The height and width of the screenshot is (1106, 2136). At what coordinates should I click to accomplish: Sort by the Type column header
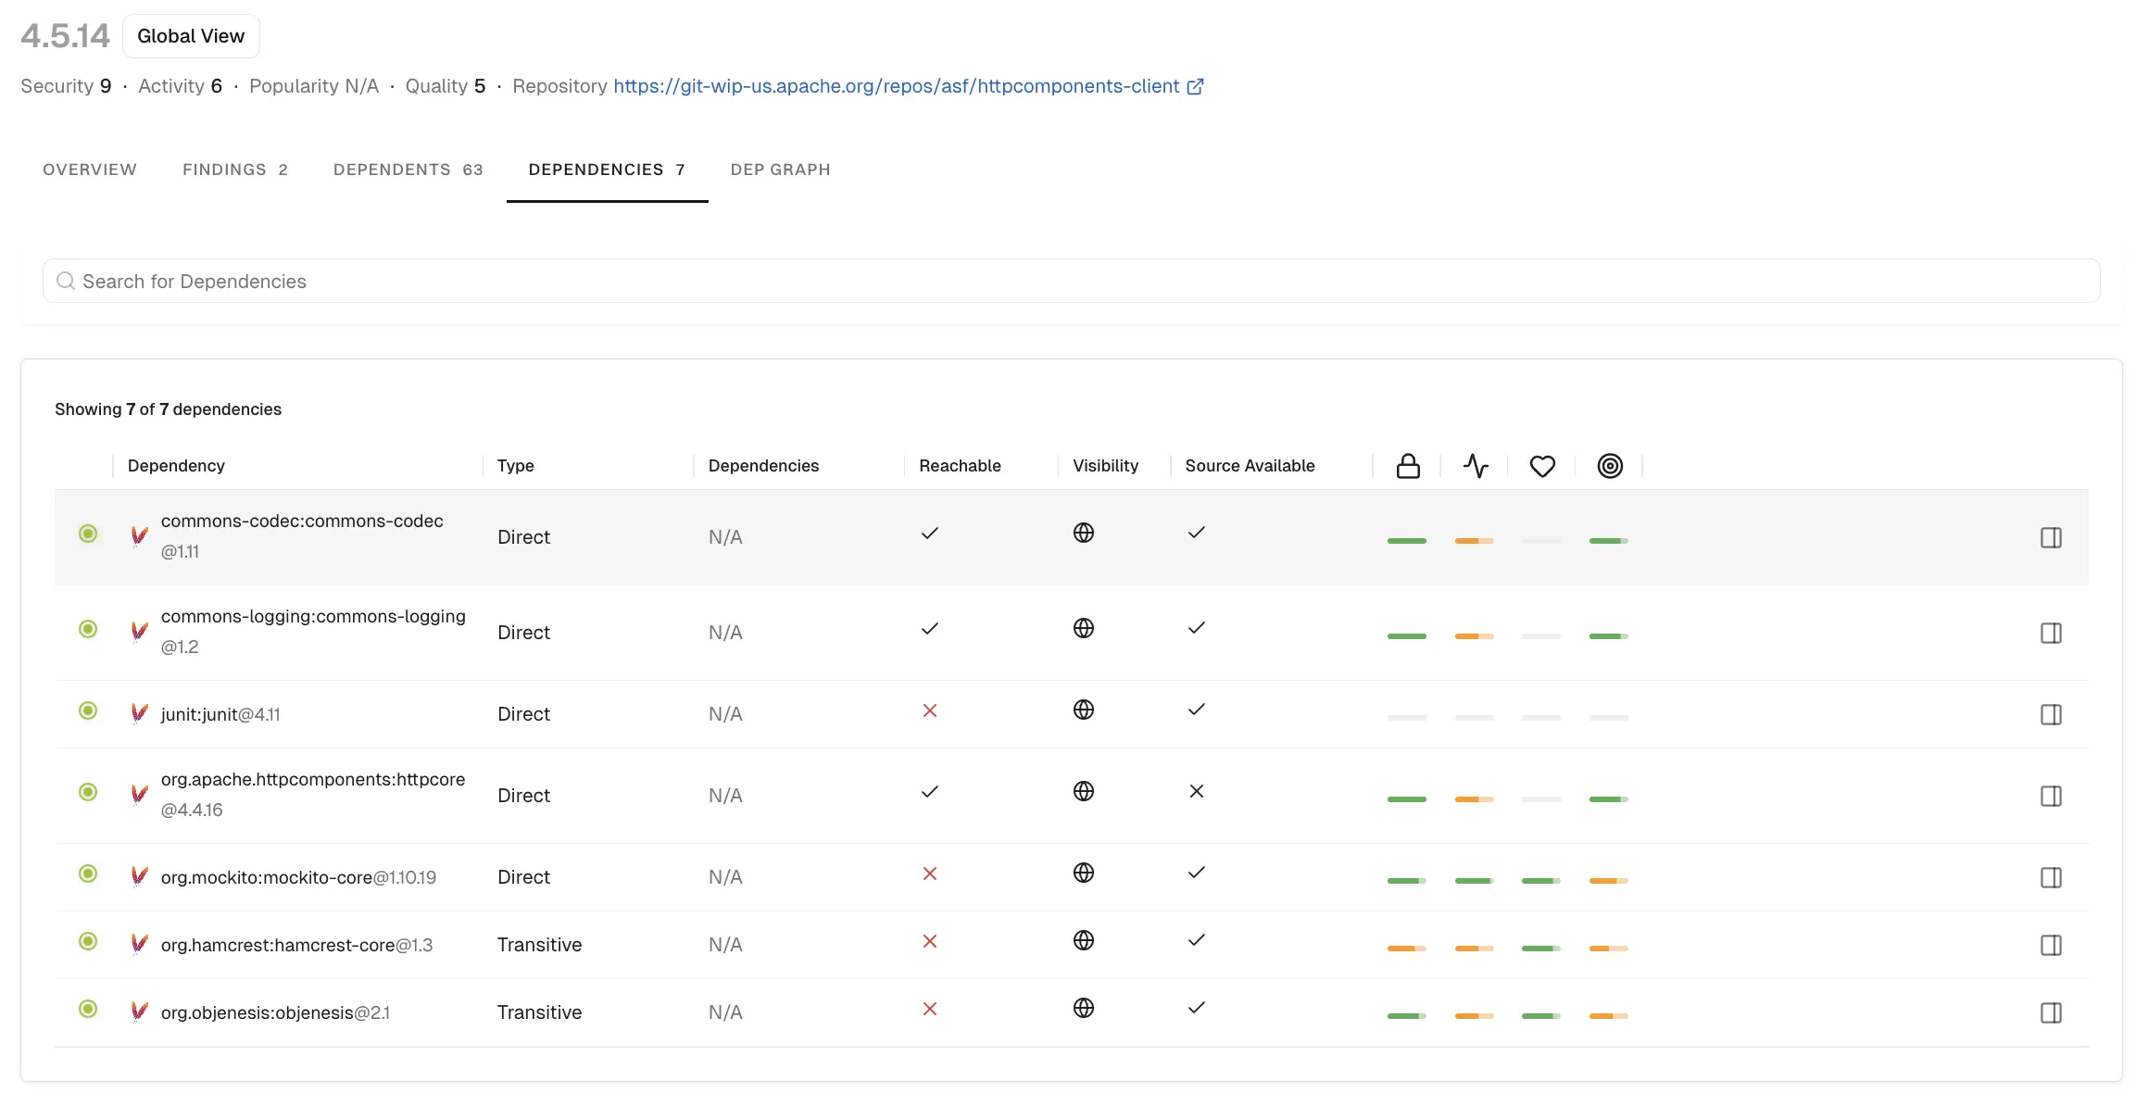click(515, 466)
